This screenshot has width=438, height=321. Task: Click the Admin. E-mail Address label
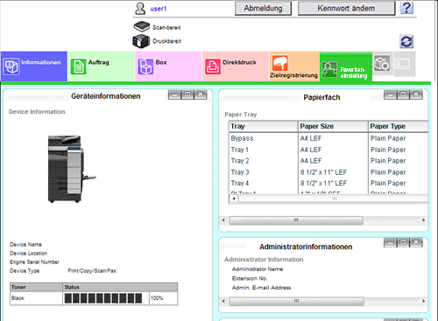coord(261,288)
